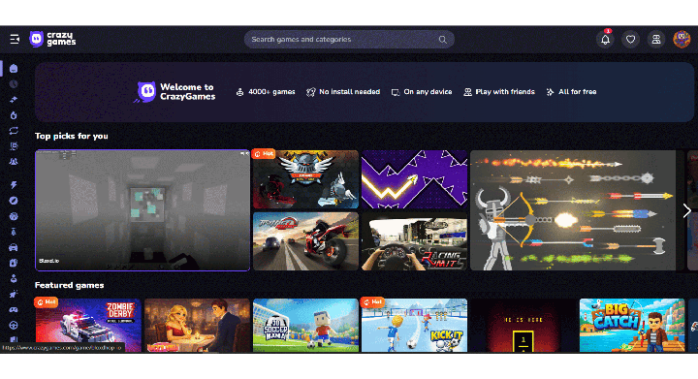Screen dimensions: 698x379
Task: Open recently played clock icon
Action: click(x=14, y=84)
